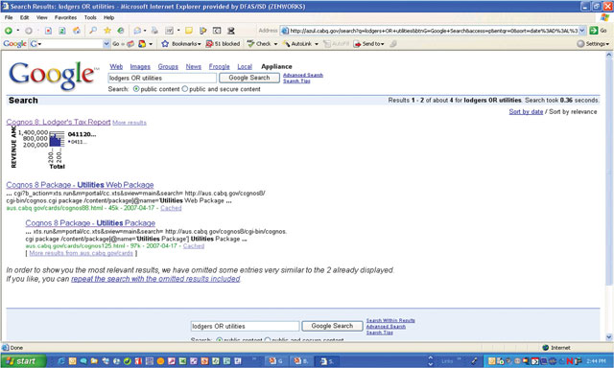The image size is (614, 368).
Task: Open 'Cognos 8: Lodger's Tax Report' result
Action: tap(59, 122)
